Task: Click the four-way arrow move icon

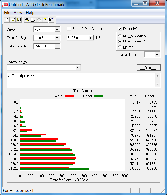Action: coord(39,20)
